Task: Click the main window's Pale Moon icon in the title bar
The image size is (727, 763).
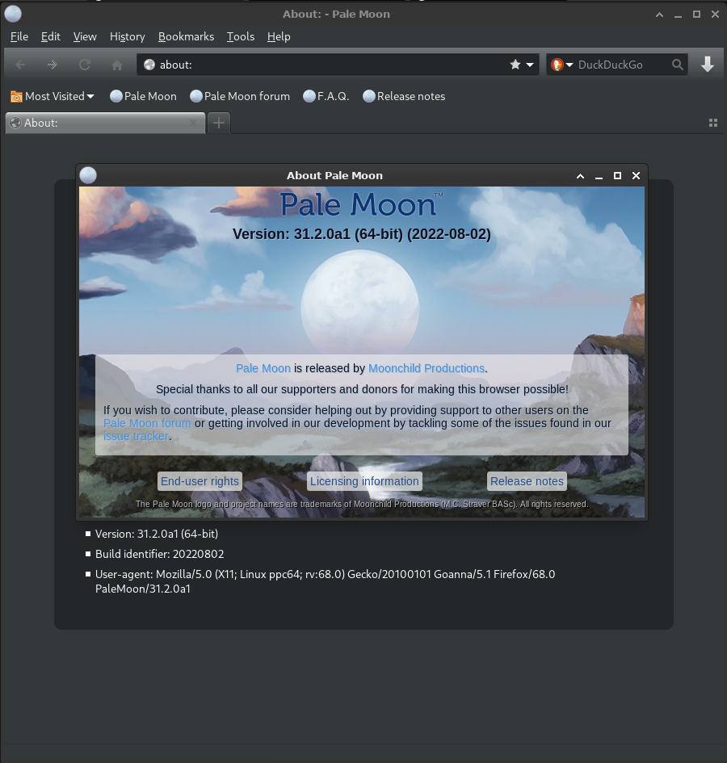Action: pos(13,14)
